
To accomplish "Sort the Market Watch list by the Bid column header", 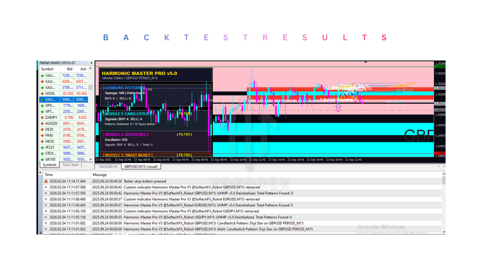I will (70, 69).
